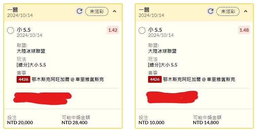Click the right 4426 match number tag
267x132 pixels.
point(155,79)
